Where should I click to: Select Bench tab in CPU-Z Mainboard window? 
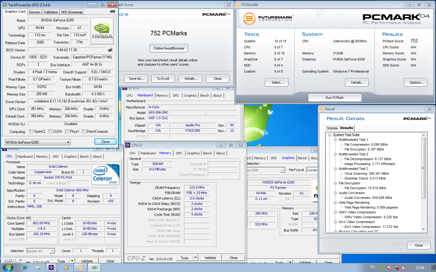coord(205,96)
